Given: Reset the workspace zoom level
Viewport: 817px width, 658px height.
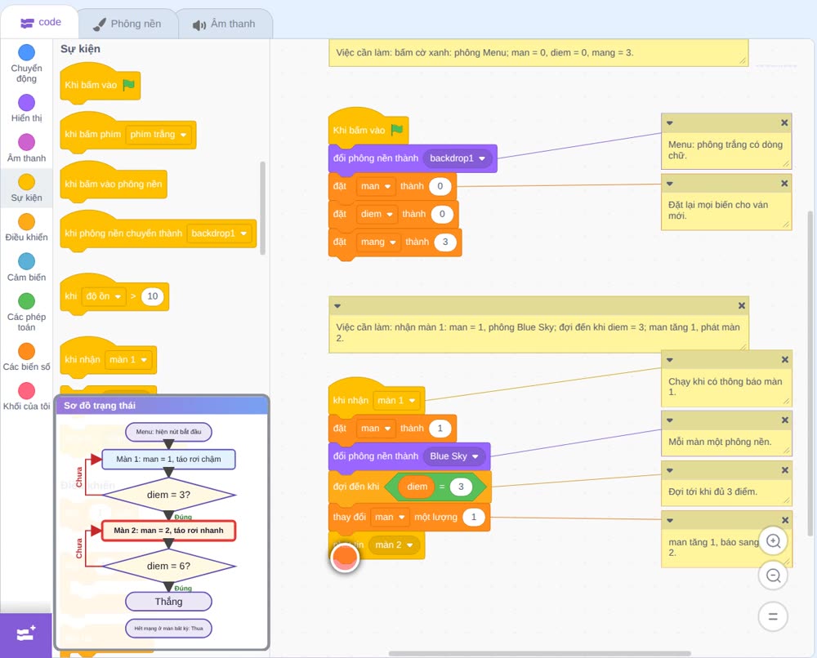Looking at the screenshot, I should (773, 617).
